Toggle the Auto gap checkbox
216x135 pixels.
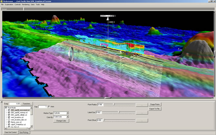pyautogui.click(x=49, y=107)
